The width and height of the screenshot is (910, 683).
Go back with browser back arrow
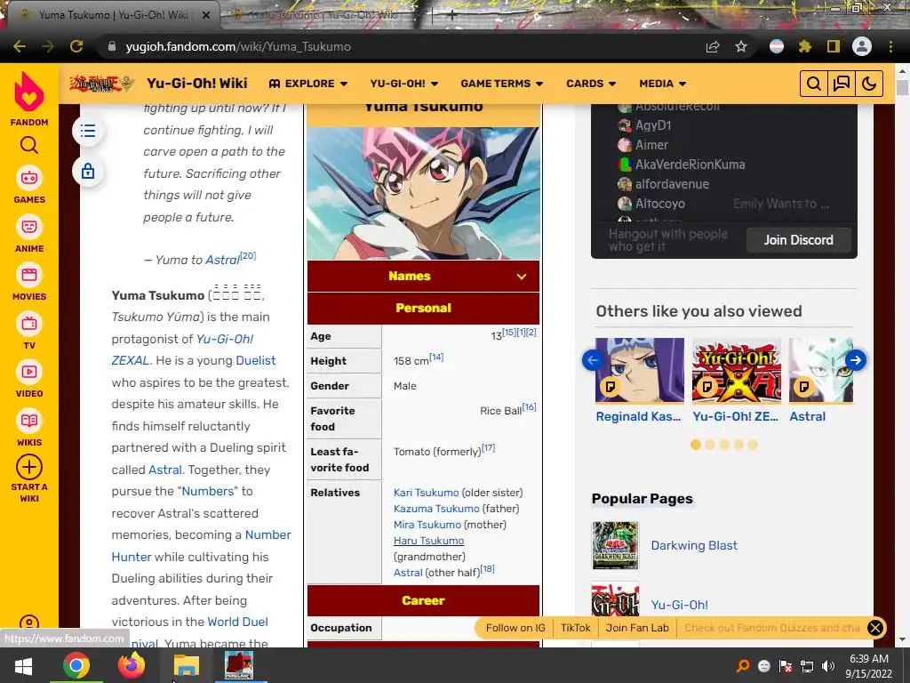point(20,46)
